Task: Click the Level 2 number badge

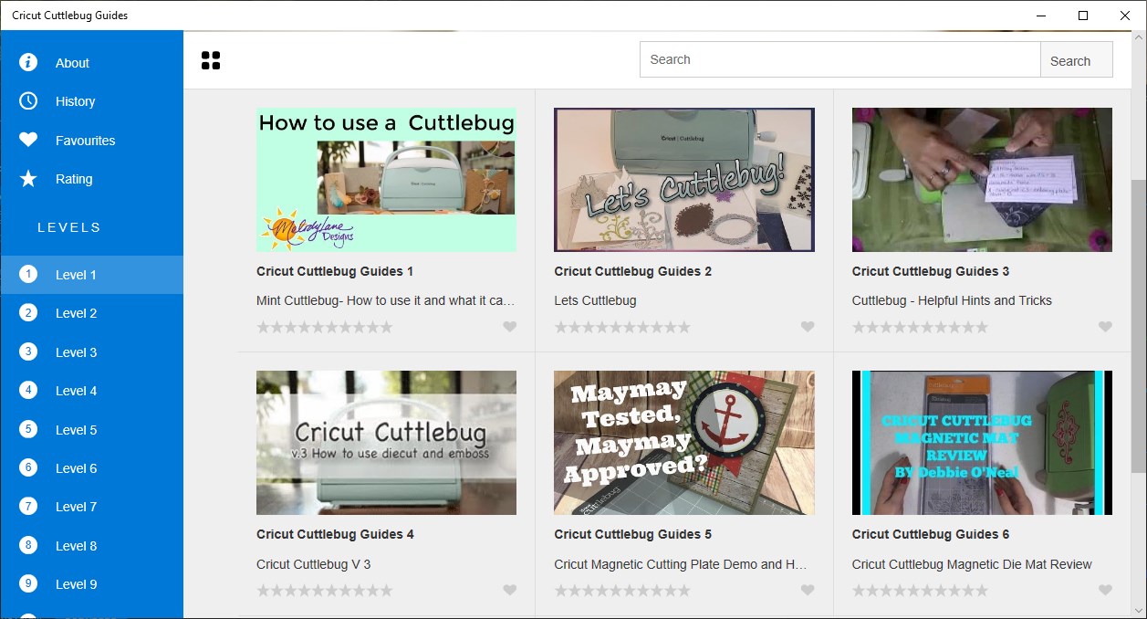Action: click(28, 312)
